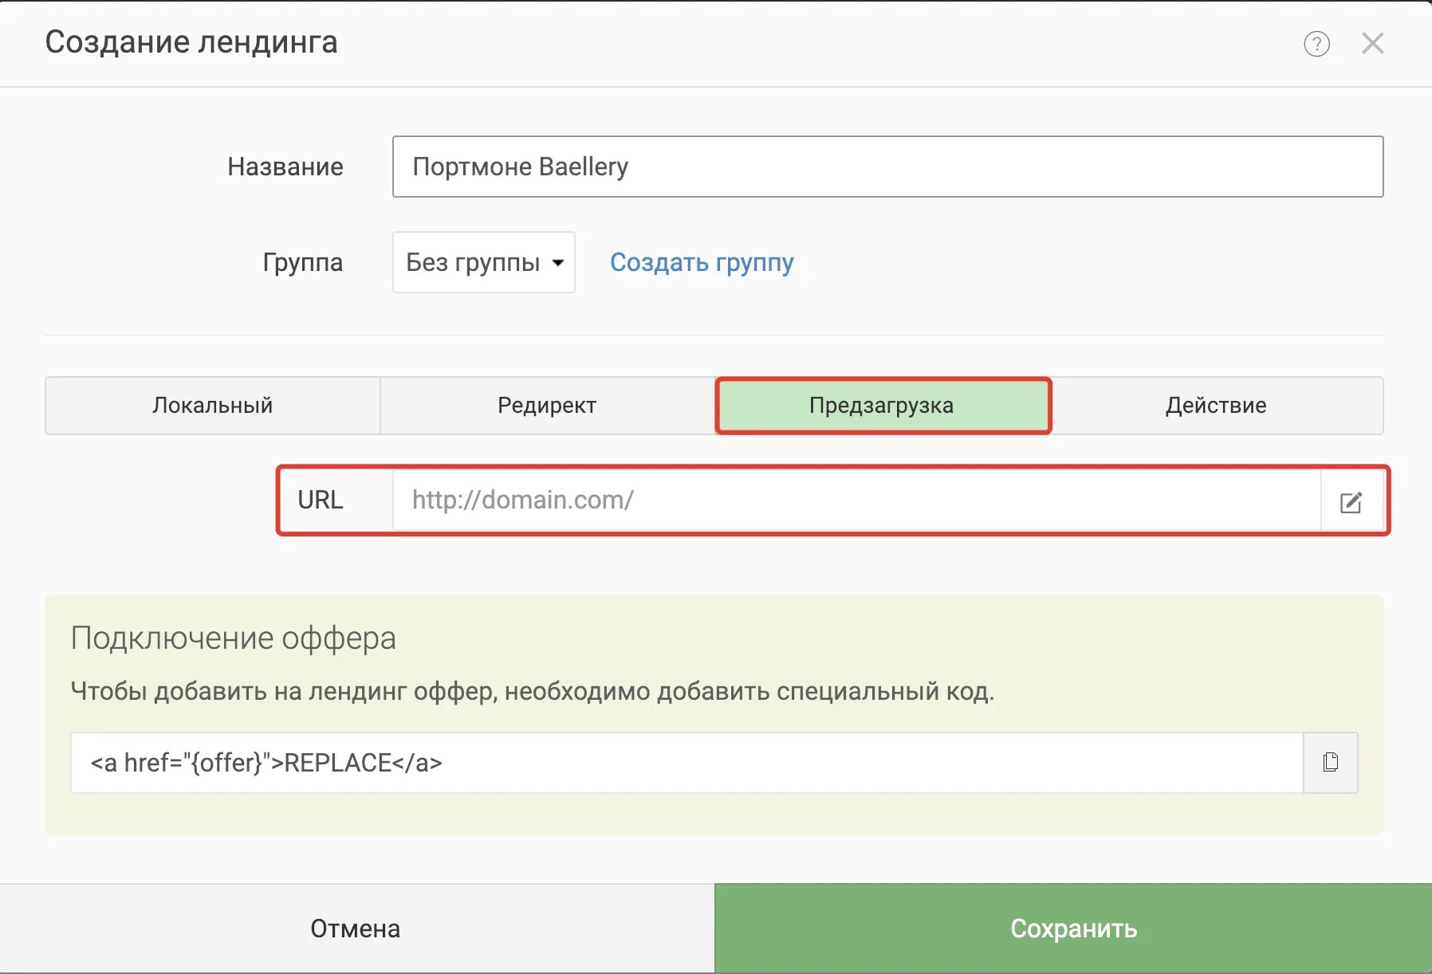
Task: Click the edit icon beside URL field
Action: pos(1351,501)
